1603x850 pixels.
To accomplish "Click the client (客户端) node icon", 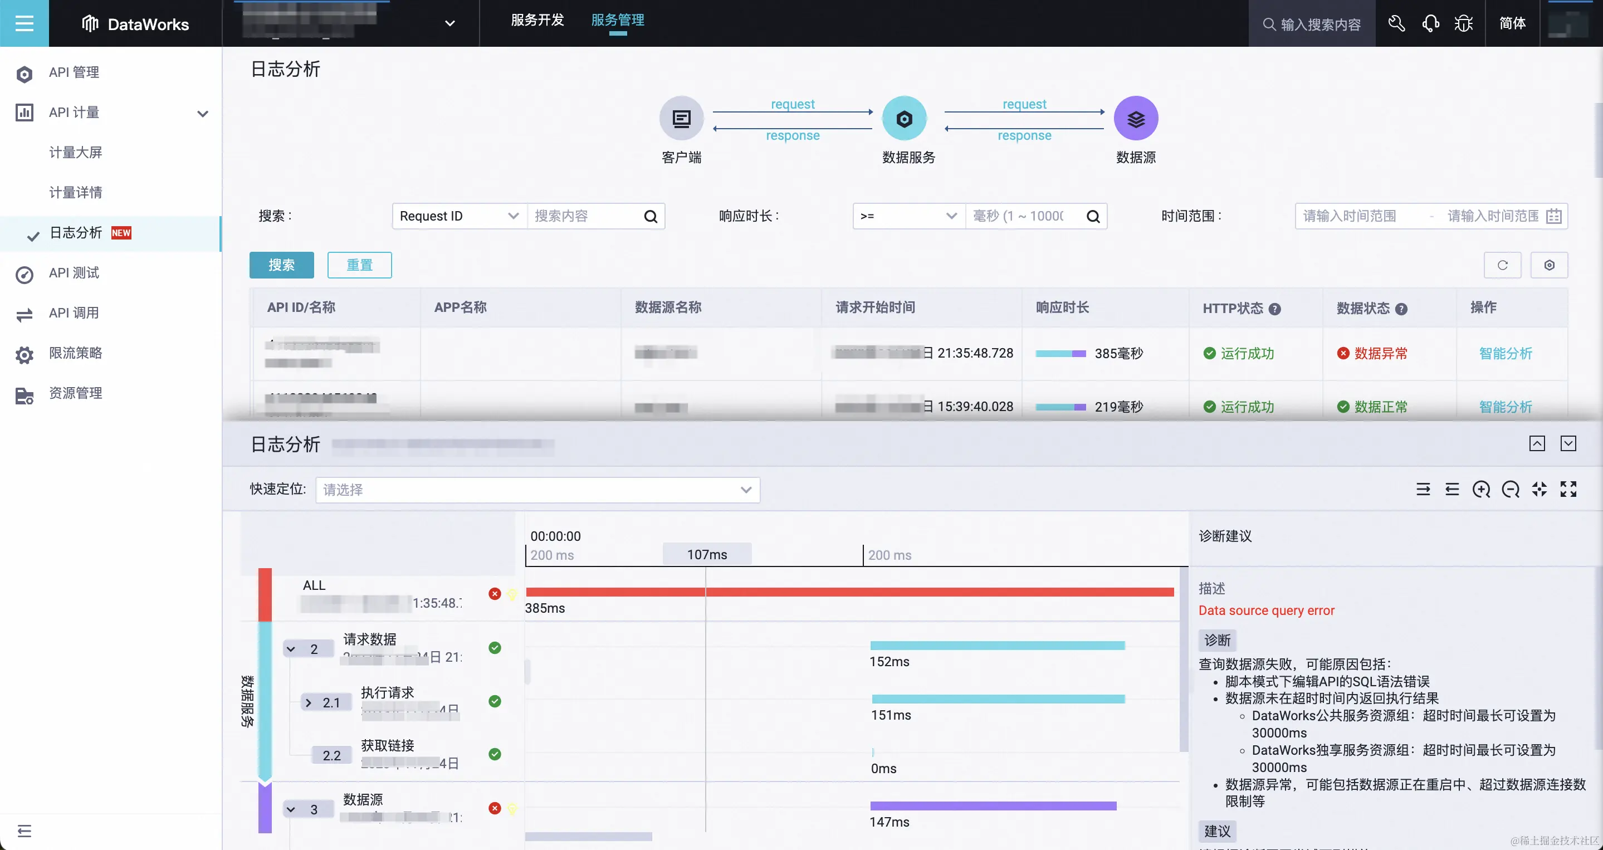I will pyautogui.click(x=681, y=118).
